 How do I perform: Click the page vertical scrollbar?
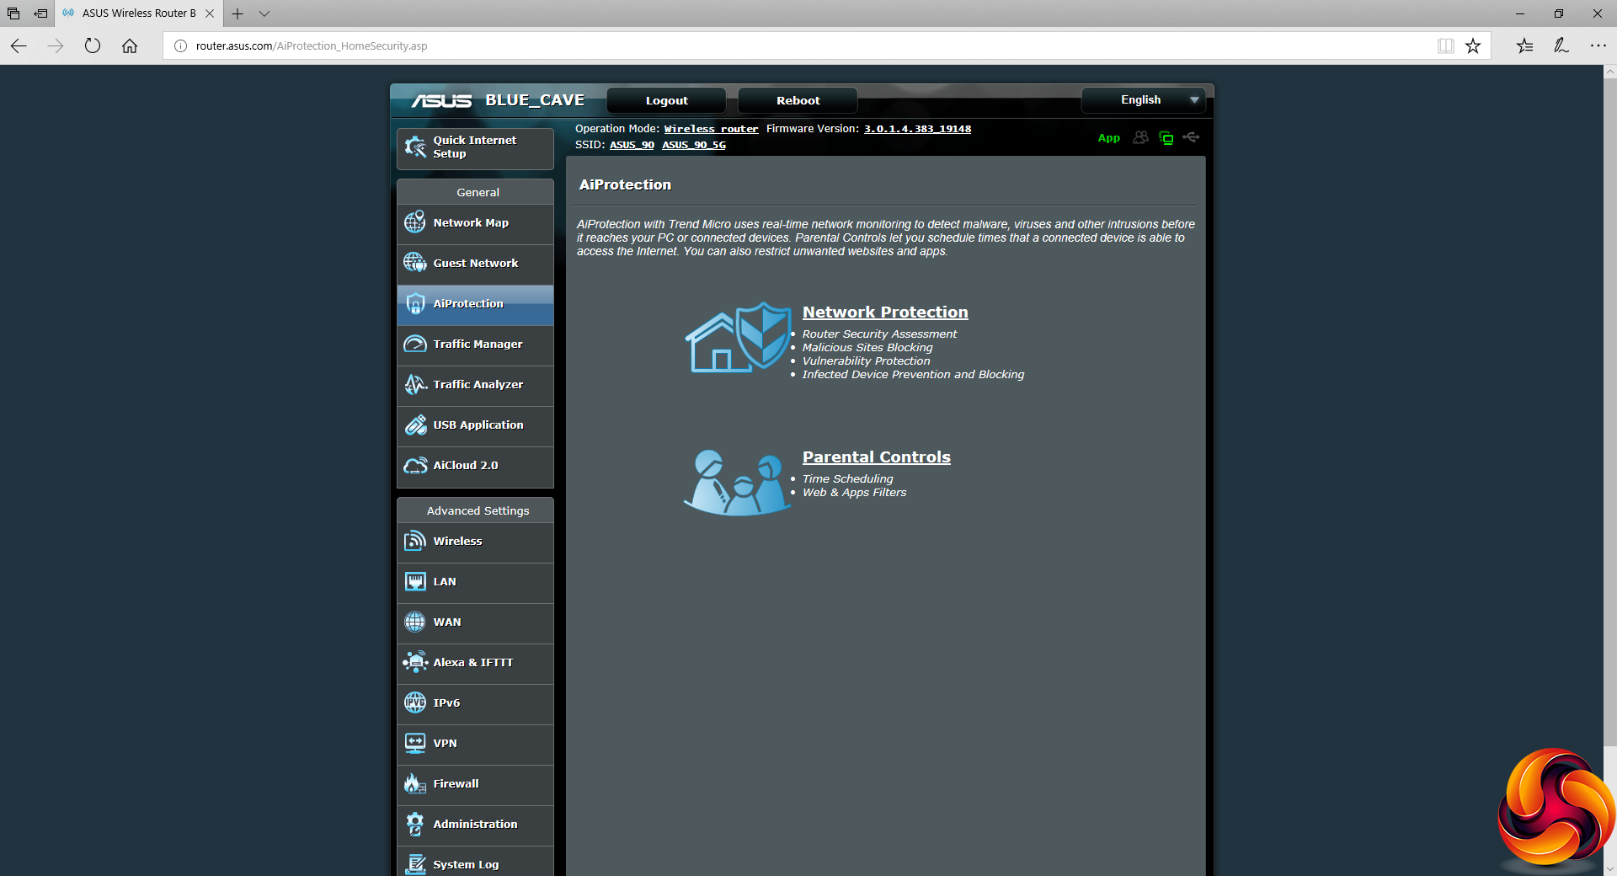[1610, 413]
